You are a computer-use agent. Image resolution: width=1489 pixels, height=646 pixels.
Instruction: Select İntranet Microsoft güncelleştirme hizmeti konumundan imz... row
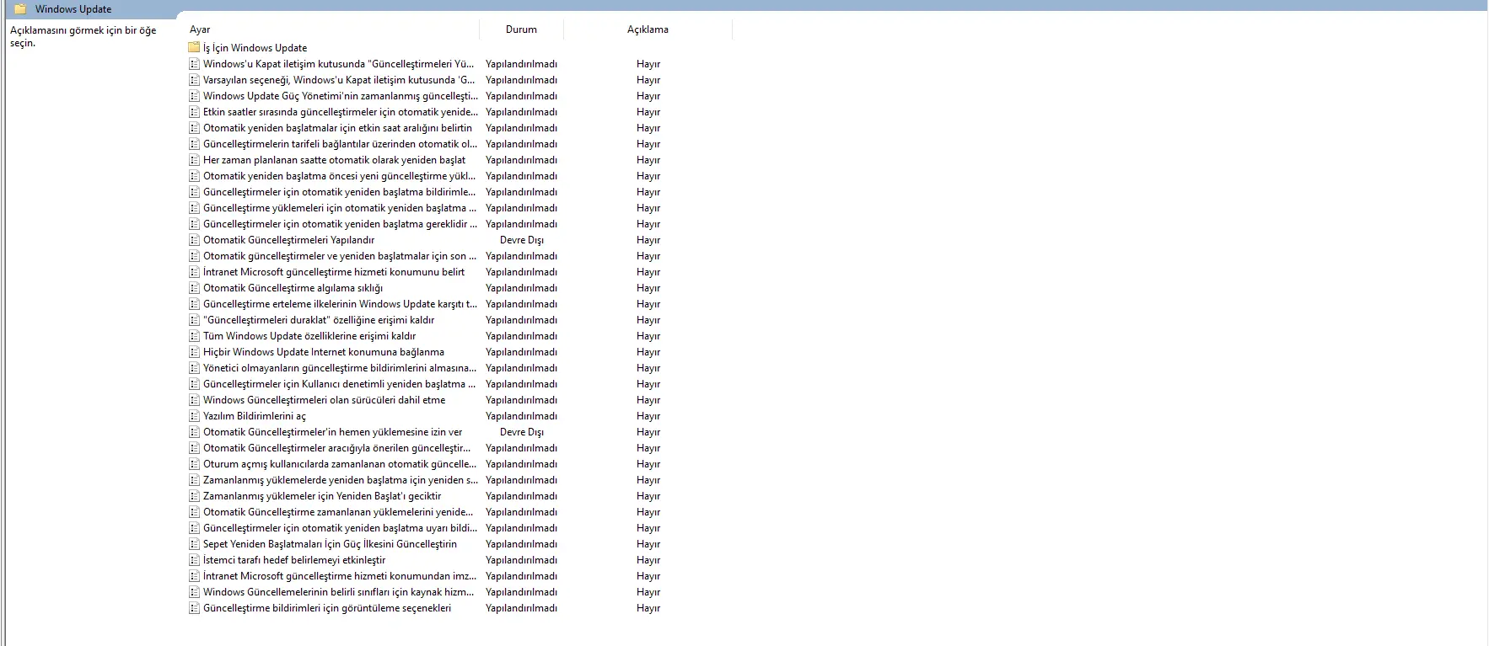(x=340, y=576)
